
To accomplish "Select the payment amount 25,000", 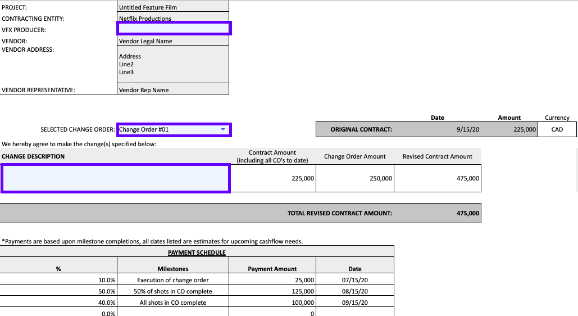I will [x=272, y=280].
